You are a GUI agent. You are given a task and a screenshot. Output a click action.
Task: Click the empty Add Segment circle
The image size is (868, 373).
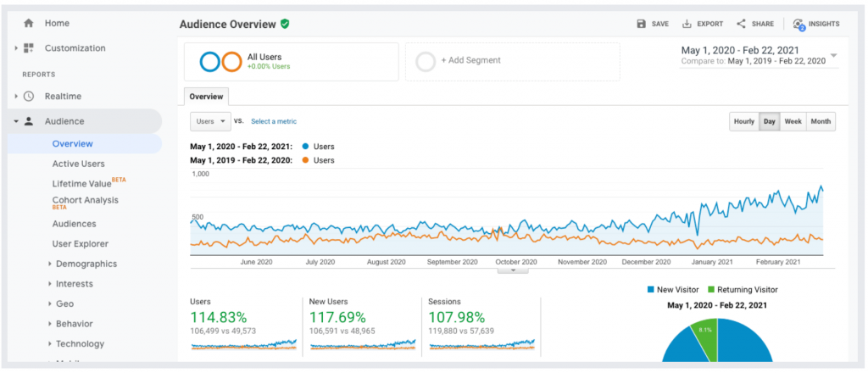pos(426,62)
